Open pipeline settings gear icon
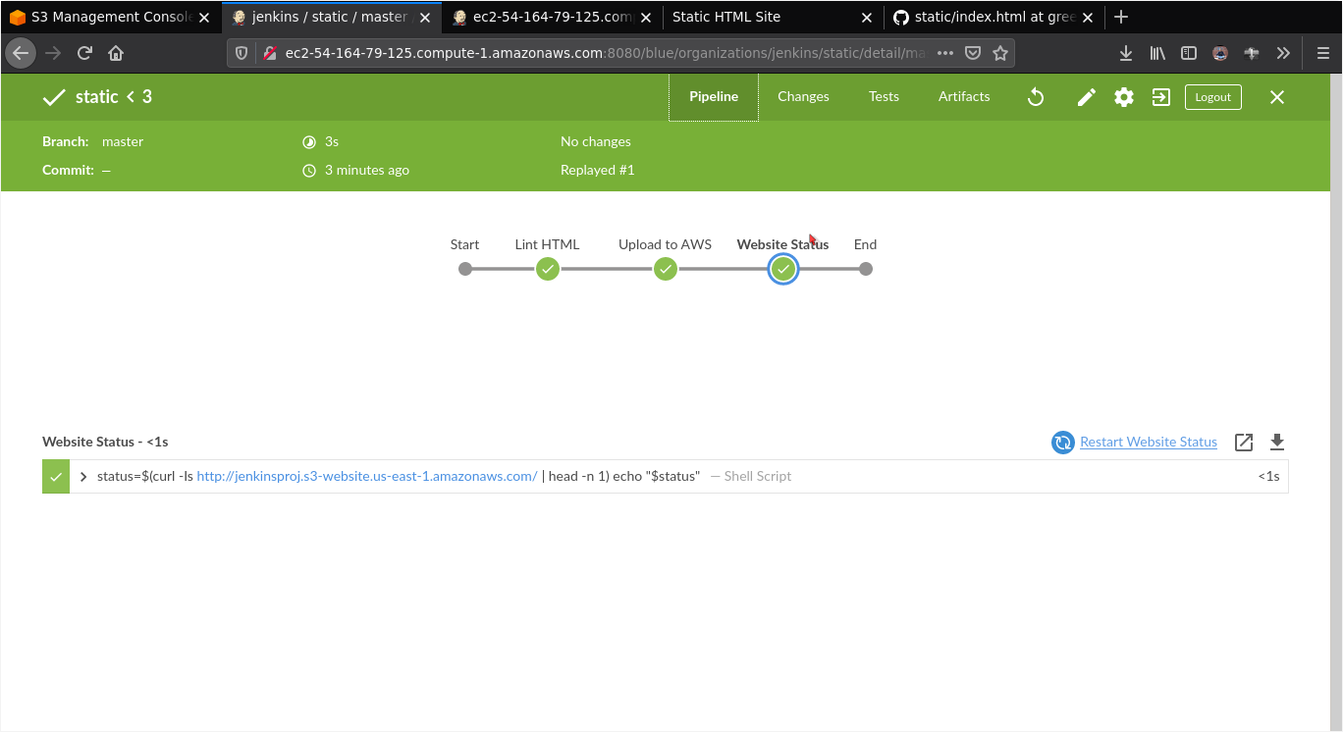 (1124, 97)
